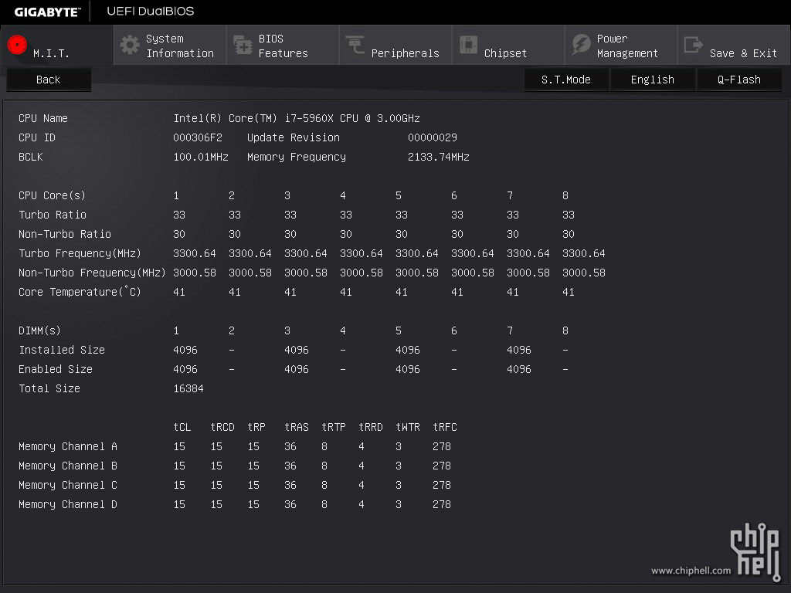Click Memory Channel B tCL value 15
Viewport: 791px width, 593px height.
pos(179,466)
